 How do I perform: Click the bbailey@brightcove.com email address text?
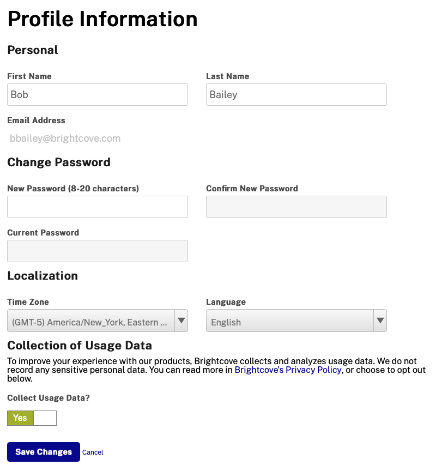coord(65,138)
